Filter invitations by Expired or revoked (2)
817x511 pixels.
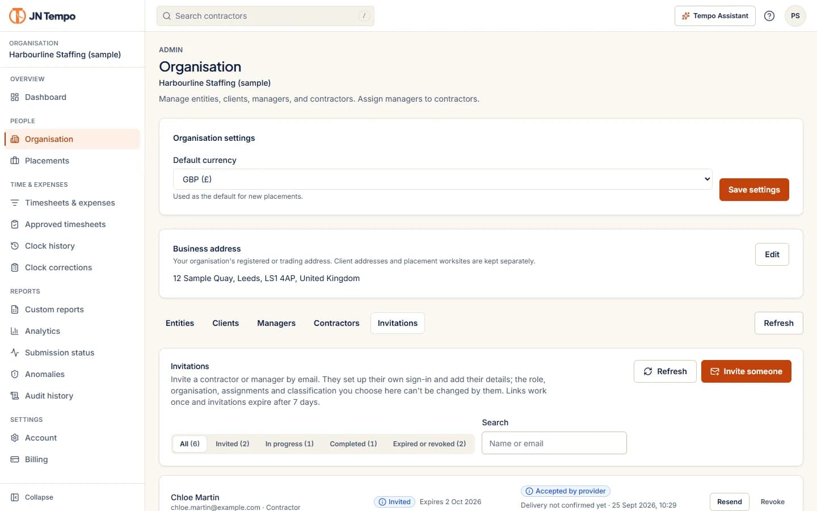429,444
